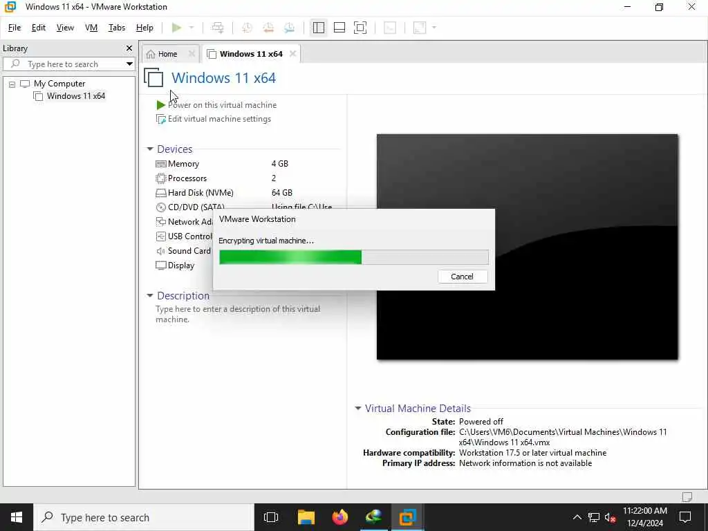Toggle the thumbnail bar view icon
The width and height of the screenshot is (708, 531).
339,28
